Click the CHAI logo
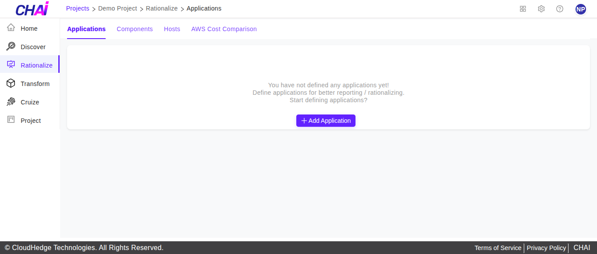 click(x=32, y=9)
